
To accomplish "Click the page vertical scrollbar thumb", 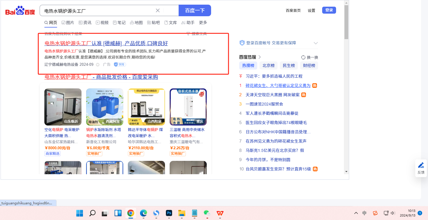I will pyautogui.click(x=346, y=22).
